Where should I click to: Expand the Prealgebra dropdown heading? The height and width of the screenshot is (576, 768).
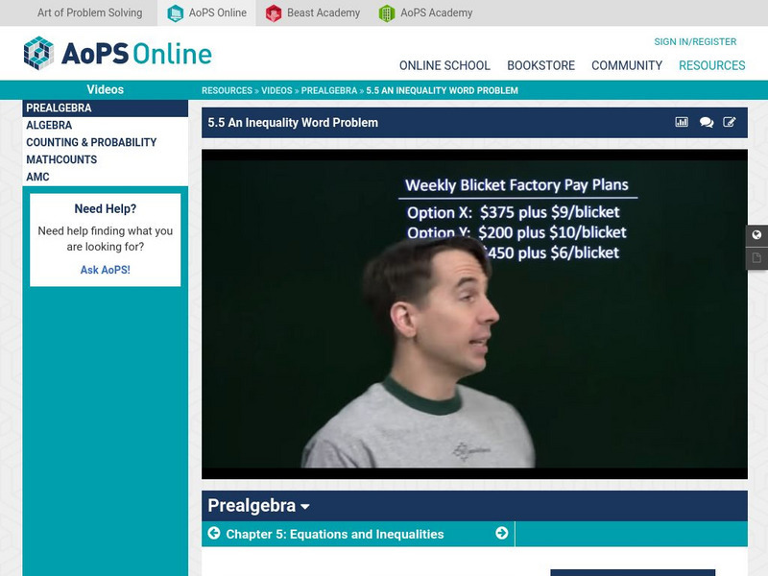(x=258, y=506)
